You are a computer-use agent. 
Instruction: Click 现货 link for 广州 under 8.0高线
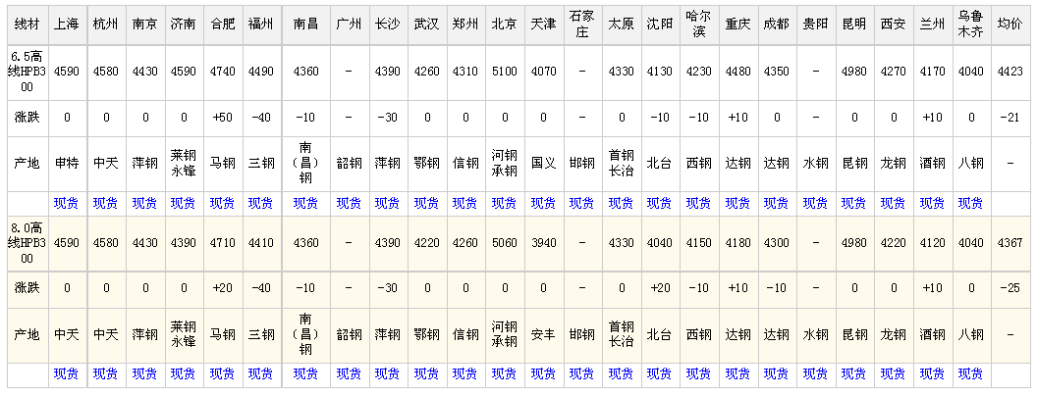(349, 373)
